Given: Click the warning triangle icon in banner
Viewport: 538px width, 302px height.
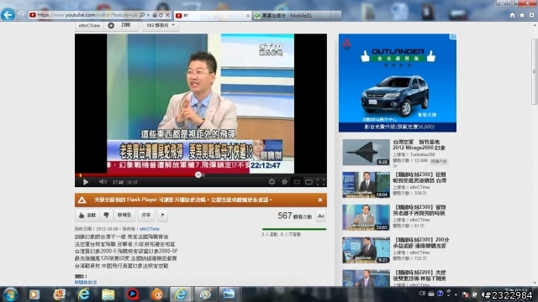Looking at the screenshot, I should coord(82,200).
